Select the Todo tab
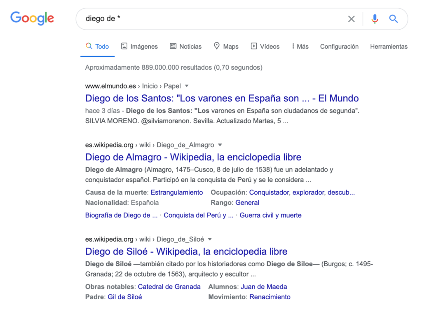This screenshot has width=422, height=310. (x=97, y=47)
